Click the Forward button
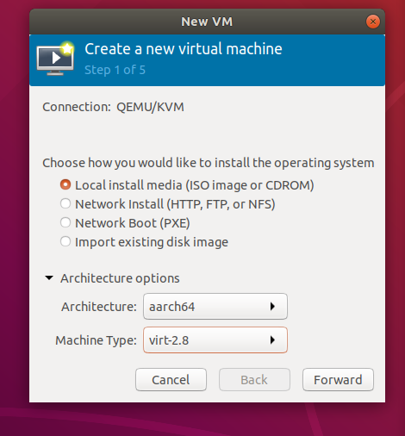Image resolution: width=405 pixels, height=436 pixels. tap(338, 380)
